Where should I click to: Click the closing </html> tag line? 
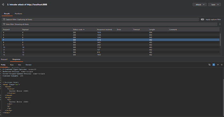tap(6, 113)
